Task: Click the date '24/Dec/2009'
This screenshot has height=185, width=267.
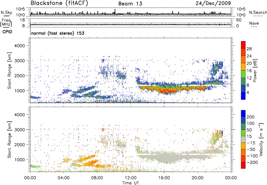Action: click(213, 3)
